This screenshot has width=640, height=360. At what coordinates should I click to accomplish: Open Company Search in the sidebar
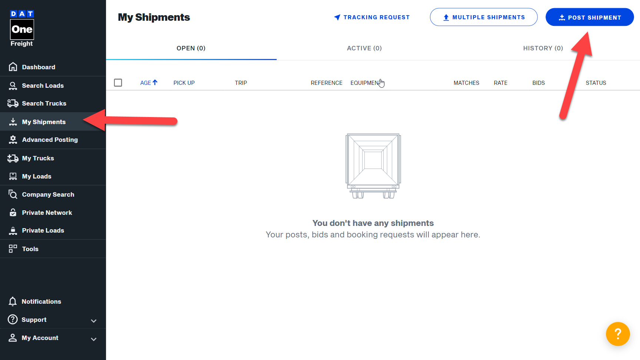[x=53, y=194]
